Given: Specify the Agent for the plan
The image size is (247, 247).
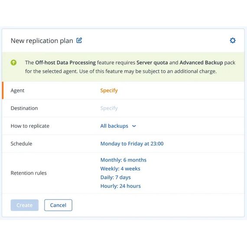Looking at the screenshot, I should [x=109, y=91].
